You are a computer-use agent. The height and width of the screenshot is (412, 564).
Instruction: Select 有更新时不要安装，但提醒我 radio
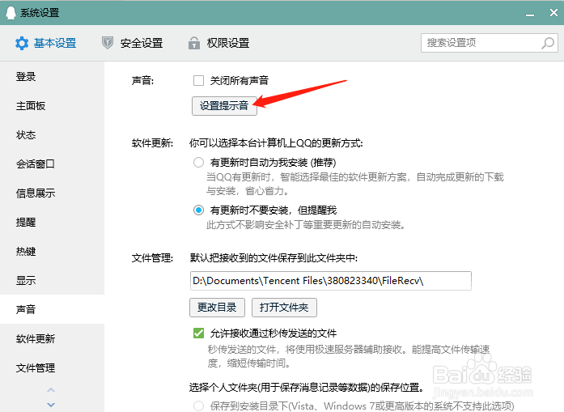tap(198, 210)
